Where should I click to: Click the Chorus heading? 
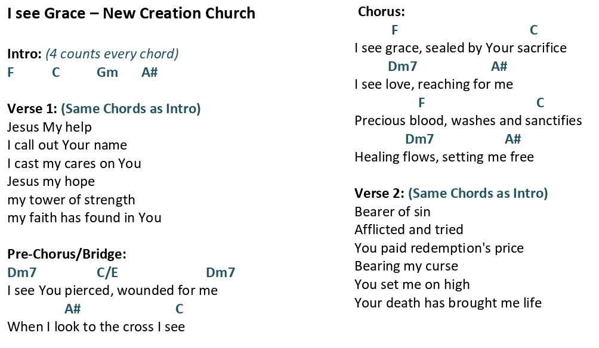click(381, 11)
